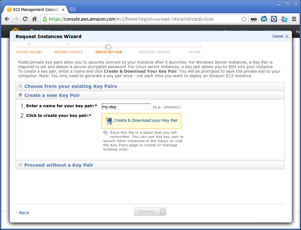Click the 'Request Instances Wizard' title
301x230 pixels.
click(x=48, y=37)
